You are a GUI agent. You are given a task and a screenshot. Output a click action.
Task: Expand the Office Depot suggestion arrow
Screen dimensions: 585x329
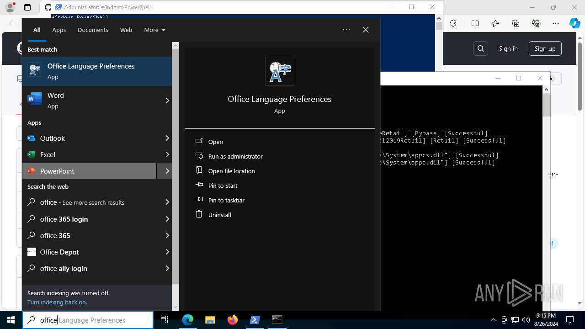[x=167, y=252]
